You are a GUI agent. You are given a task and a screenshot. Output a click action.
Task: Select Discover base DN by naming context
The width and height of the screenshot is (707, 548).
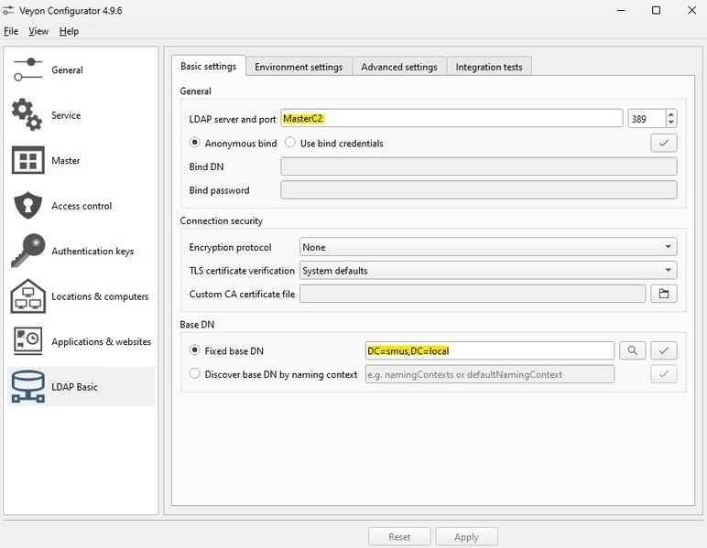[x=194, y=374]
